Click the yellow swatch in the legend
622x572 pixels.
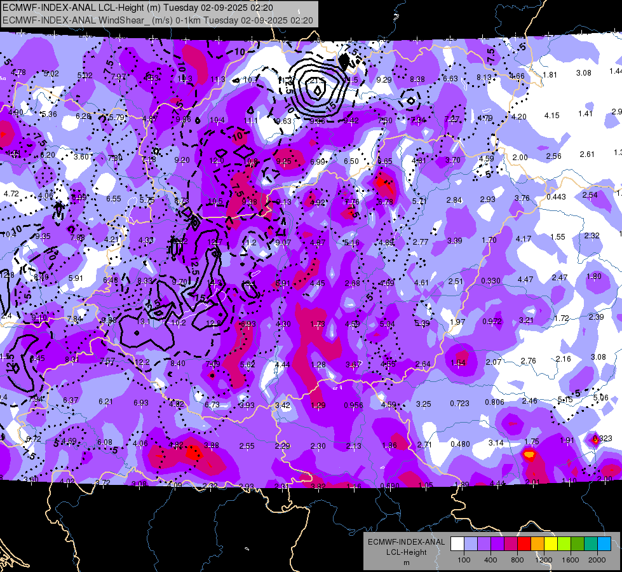(551, 543)
